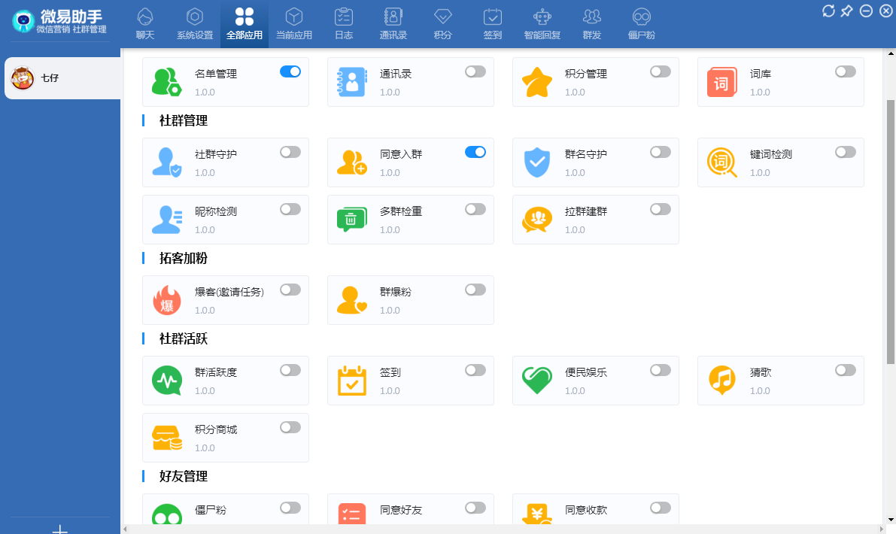Turn on 积分商城 switch
Image resolution: width=896 pixels, height=534 pixels.
click(290, 427)
